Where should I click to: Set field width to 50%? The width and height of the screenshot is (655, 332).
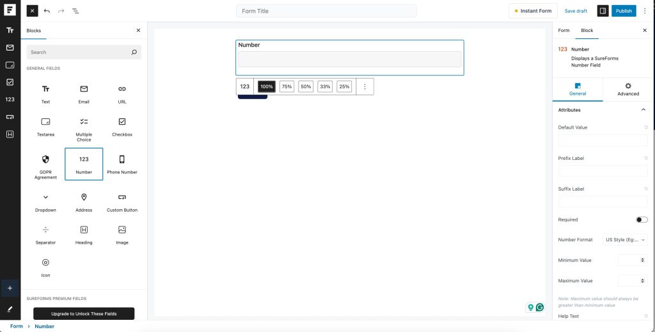click(306, 86)
